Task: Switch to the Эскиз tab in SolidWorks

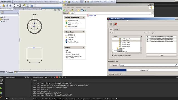Action: (x=27, y=9)
